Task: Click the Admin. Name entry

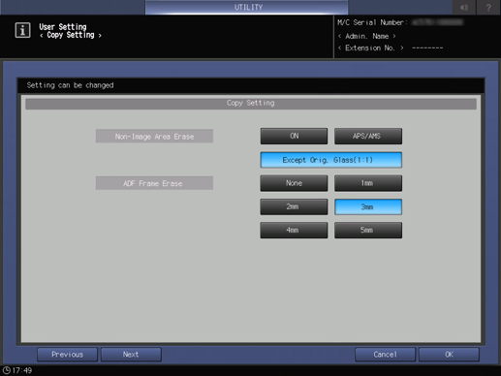Action: (x=367, y=36)
